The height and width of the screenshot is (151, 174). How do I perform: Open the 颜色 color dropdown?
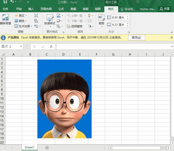21,21
